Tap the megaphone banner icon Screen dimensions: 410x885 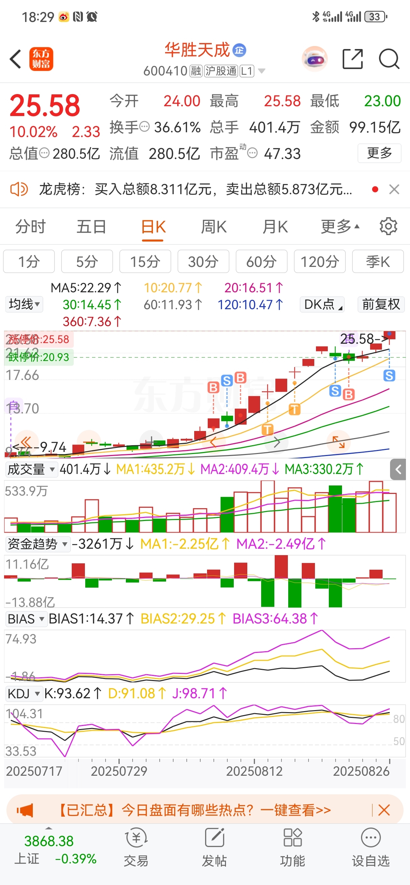tap(25, 811)
